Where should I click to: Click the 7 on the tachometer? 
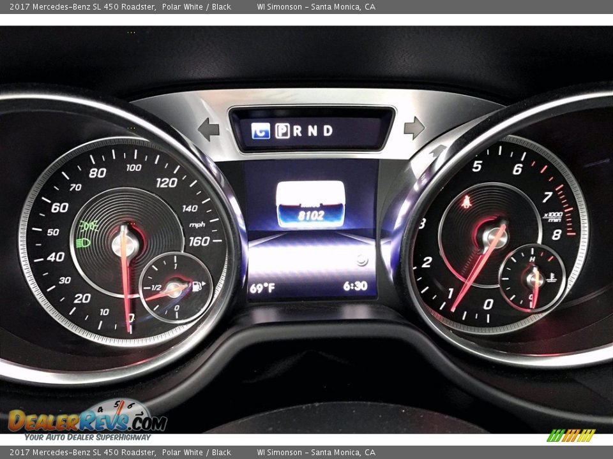click(547, 197)
